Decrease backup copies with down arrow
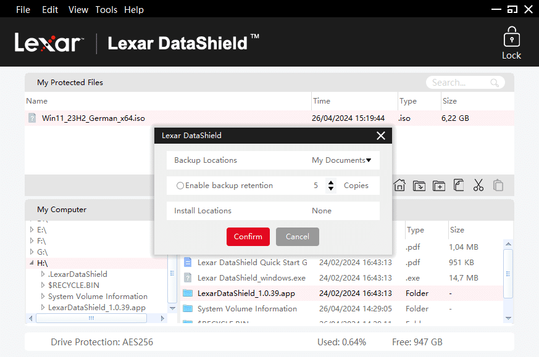 331,189
